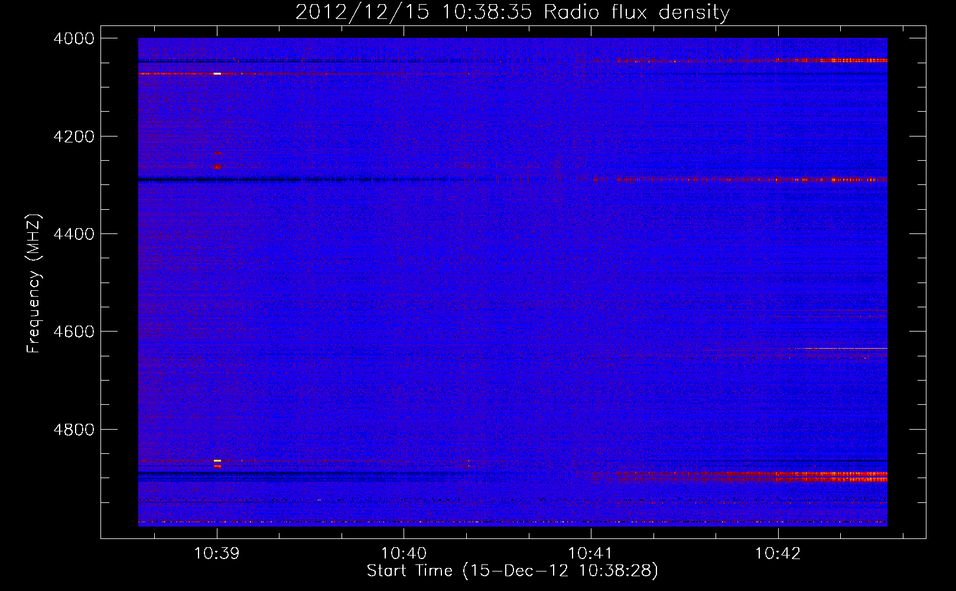Click the 4200 frequency tick label

[74, 137]
